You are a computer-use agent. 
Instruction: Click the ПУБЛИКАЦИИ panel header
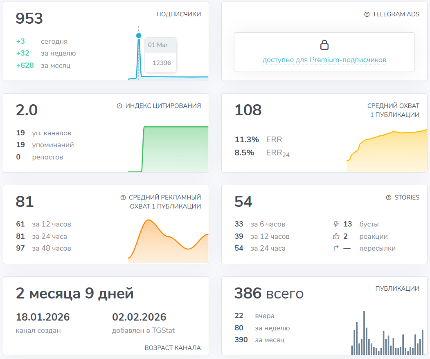click(x=398, y=288)
